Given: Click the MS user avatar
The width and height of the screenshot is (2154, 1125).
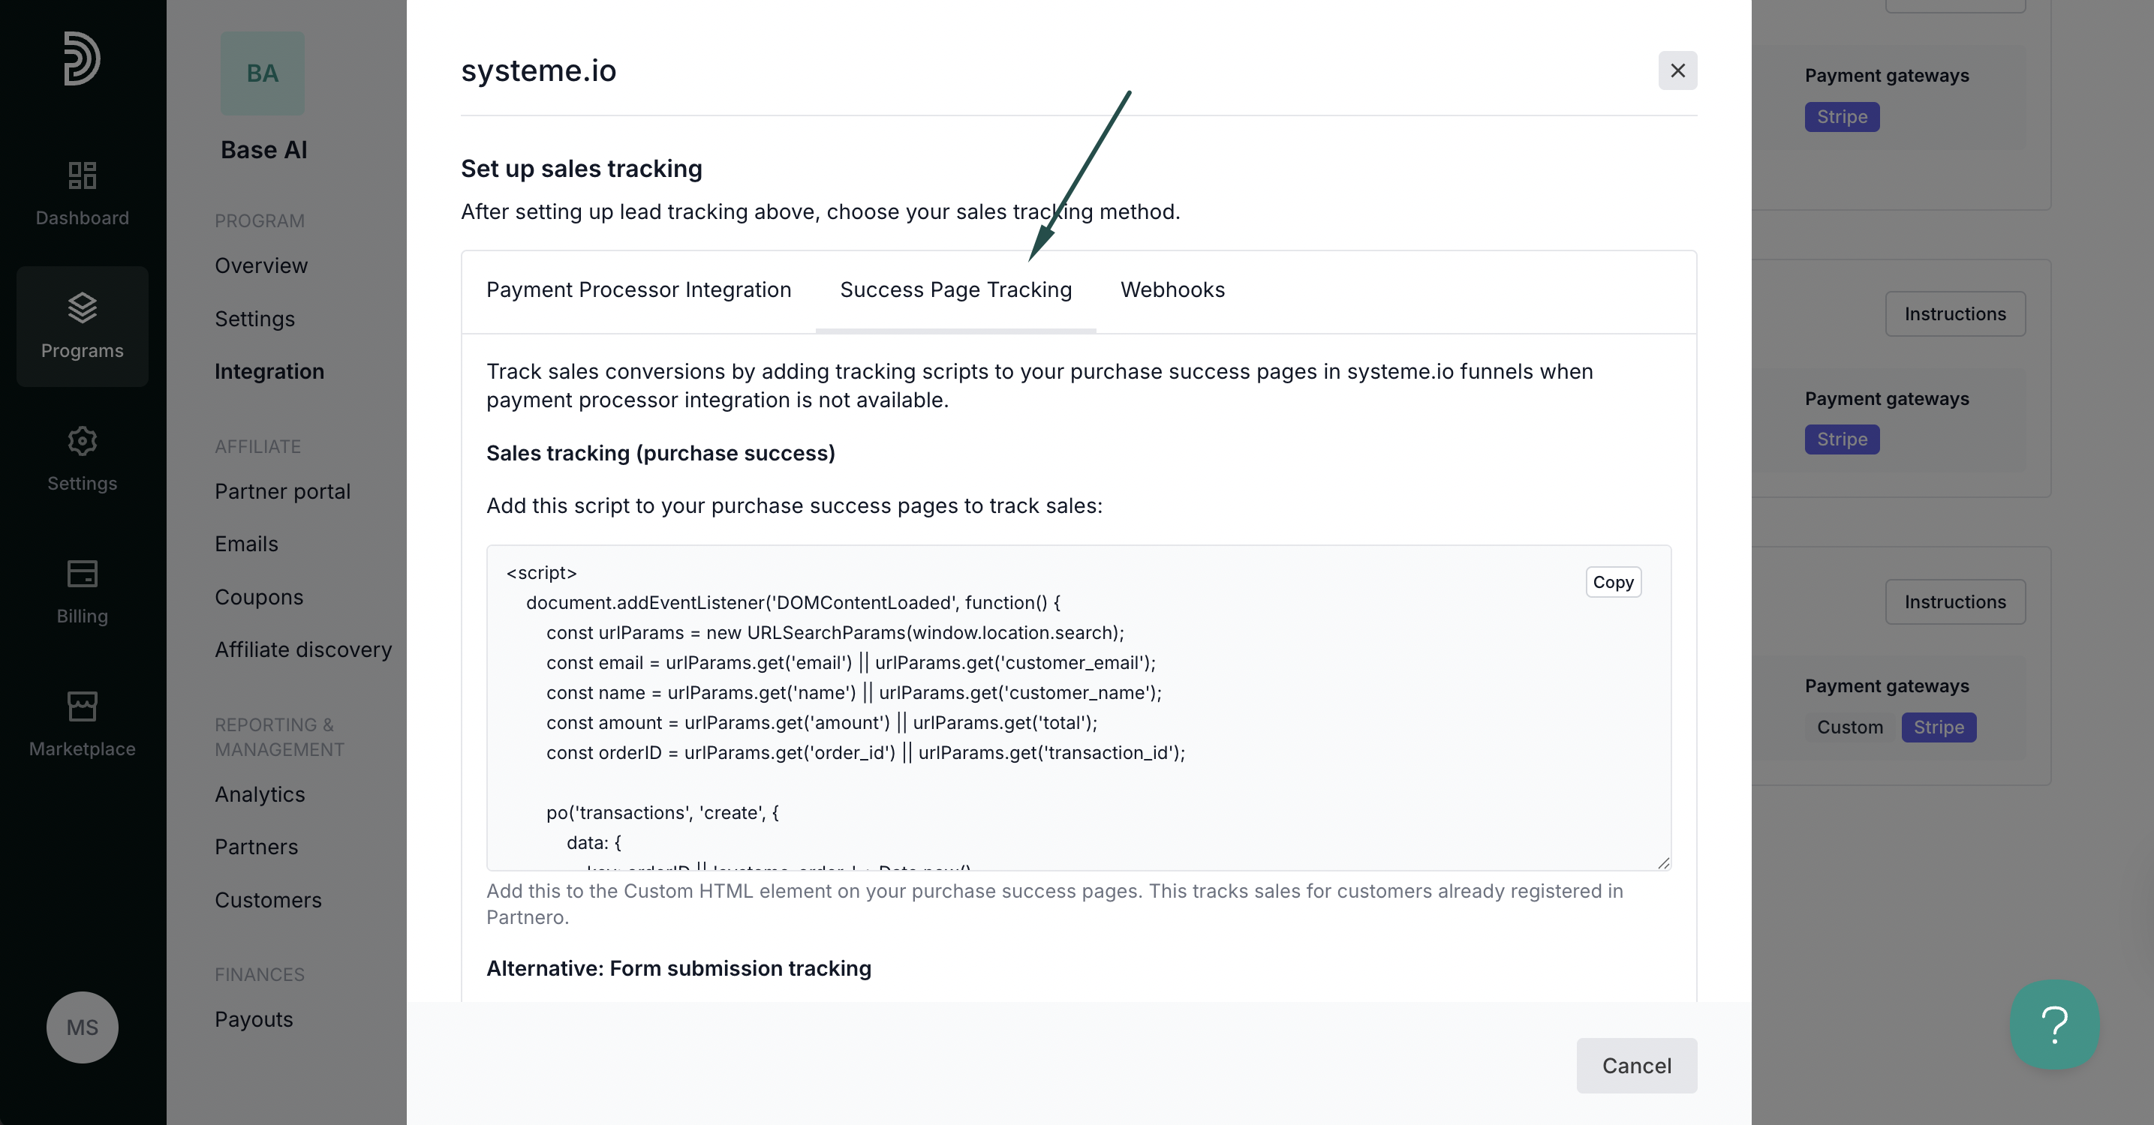Looking at the screenshot, I should click(82, 1027).
